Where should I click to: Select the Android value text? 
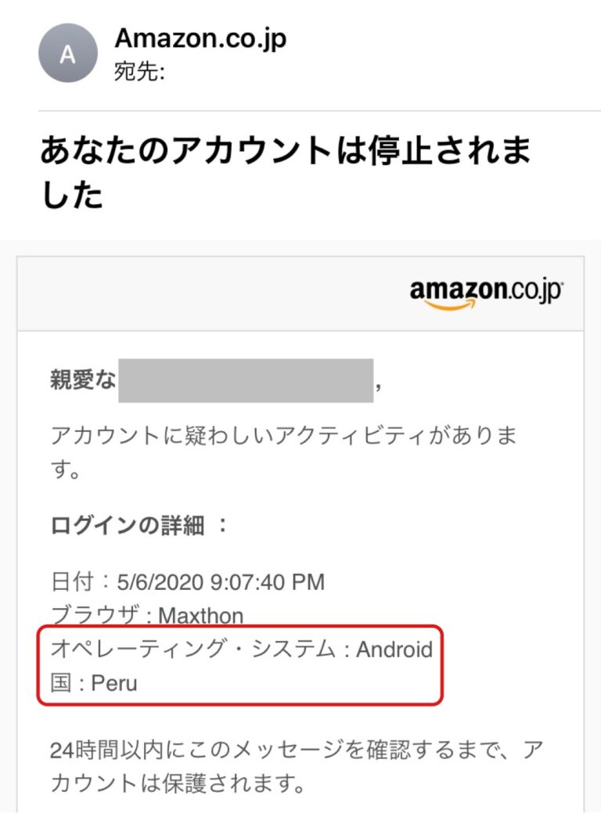[x=394, y=649]
